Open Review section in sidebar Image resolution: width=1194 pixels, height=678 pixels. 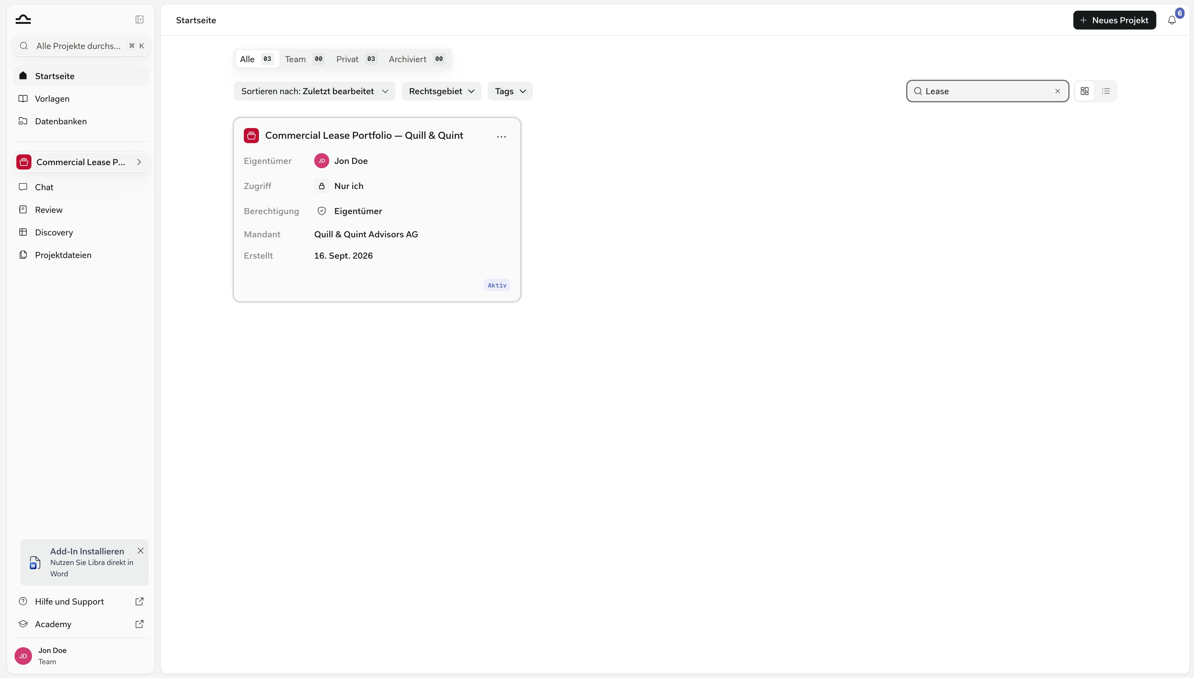(81, 210)
